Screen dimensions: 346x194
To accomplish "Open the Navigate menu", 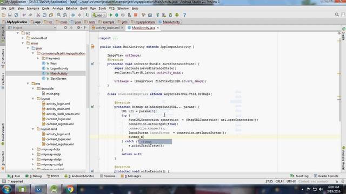I will click(x=33, y=9).
